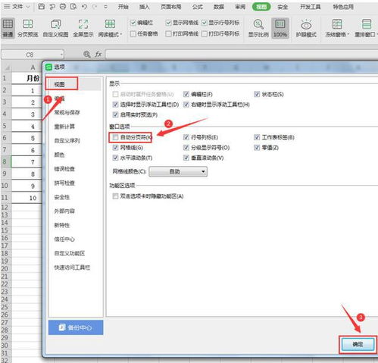Open the 开始 ribbon tab
Viewport: 378px width, 363px height.
click(123, 7)
